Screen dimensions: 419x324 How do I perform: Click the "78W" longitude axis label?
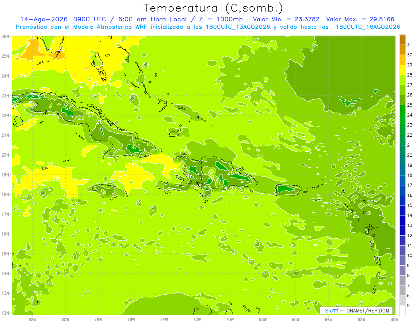tap(98, 319)
